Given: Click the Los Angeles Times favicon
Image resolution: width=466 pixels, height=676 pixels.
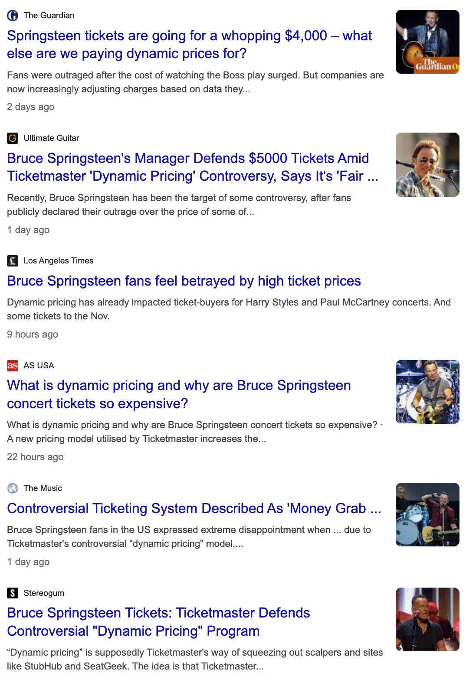Looking at the screenshot, I should [x=13, y=261].
